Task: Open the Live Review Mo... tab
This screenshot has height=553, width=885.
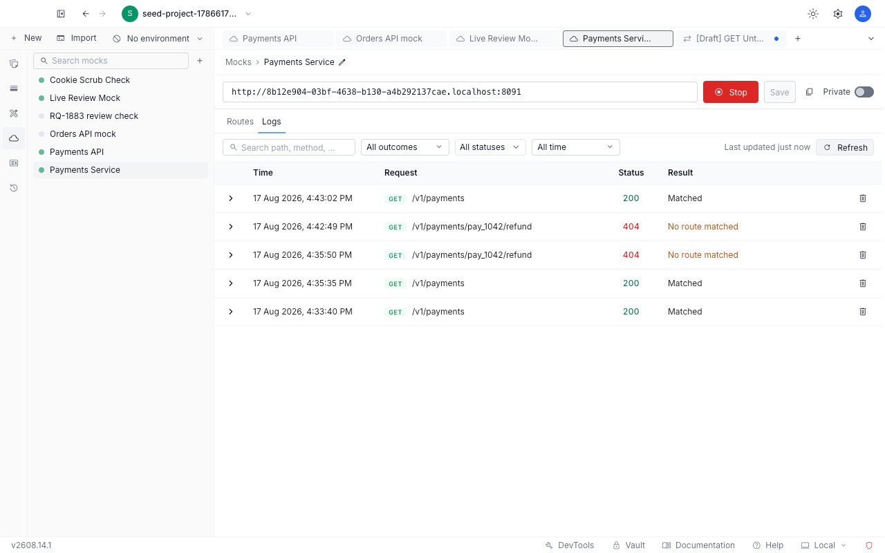Action: pyautogui.click(x=505, y=39)
